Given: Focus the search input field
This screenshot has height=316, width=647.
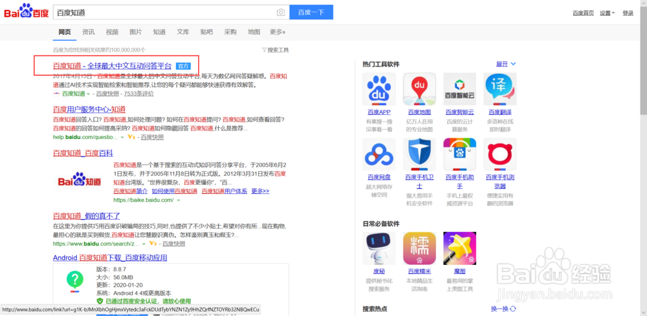Looking at the screenshot, I should pyautogui.click(x=164, y=12).
